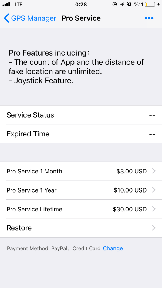Open the three-dot more options menu
This screenshot has height=288, width=162.
[x=149, y=18]
